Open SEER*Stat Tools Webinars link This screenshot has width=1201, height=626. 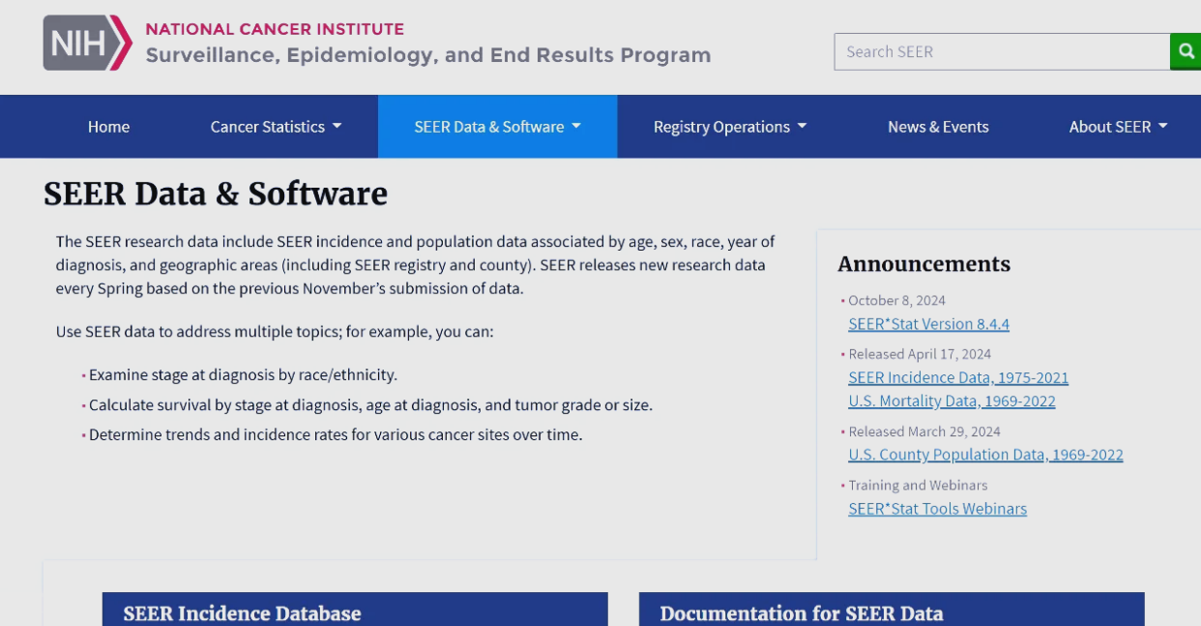(x=937, y=509)
